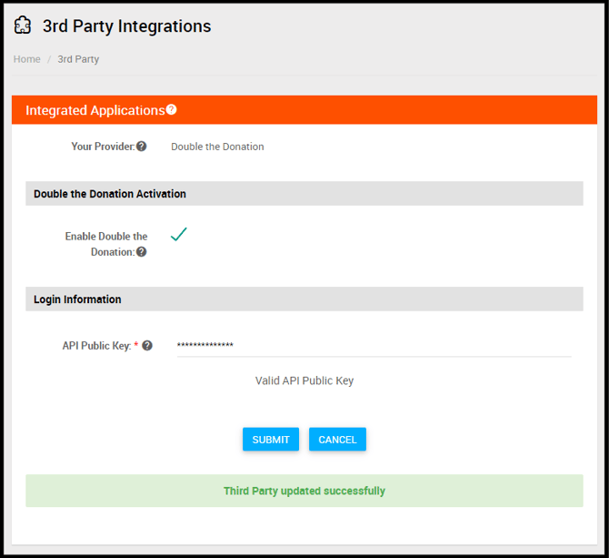This screenshot has height=558, width=609.
Task: Click the Your Provider label
Action: [x=102, y=147]
